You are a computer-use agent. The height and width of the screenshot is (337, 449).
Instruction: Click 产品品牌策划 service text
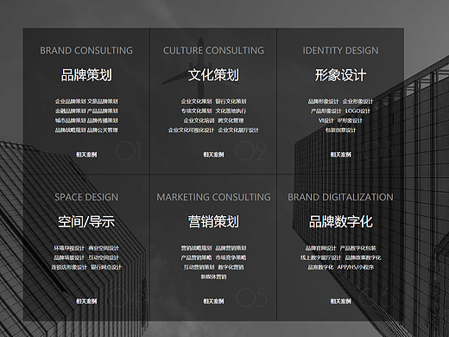point(103,111)
